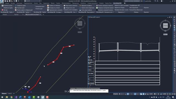
Task: Choose Ровнять трубу по образующей
Action: pyautogui.click(x=24, y=10)
